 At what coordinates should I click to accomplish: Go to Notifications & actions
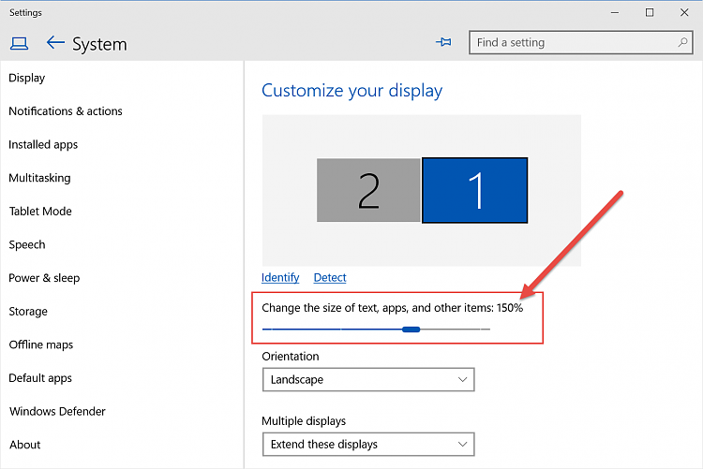66,111
